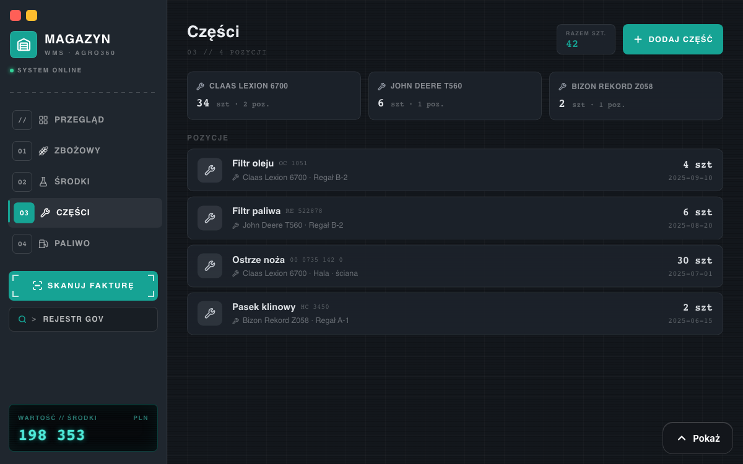Screen dimensions: 743x464
Task: Go to the Paliwo section
Action: (x=84, y=244)
